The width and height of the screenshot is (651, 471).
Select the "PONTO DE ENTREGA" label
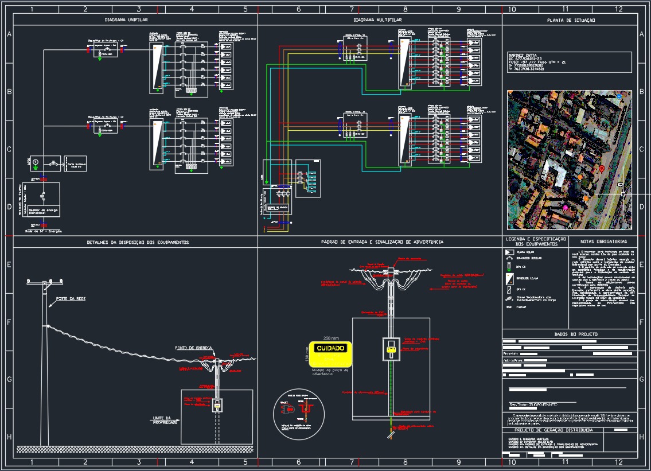193,348
